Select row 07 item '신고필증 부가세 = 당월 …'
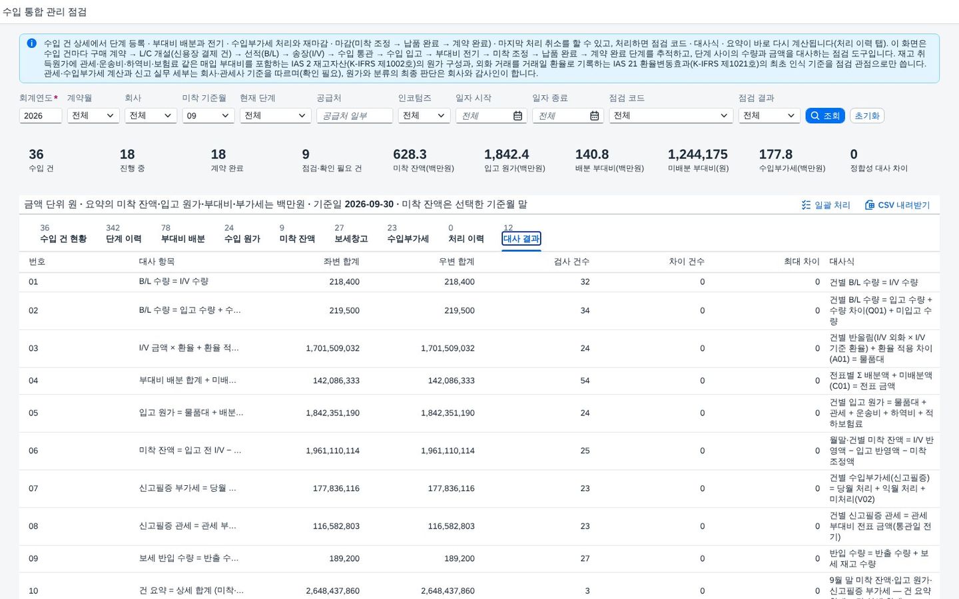959x599 pixels. tap(188, 489)
